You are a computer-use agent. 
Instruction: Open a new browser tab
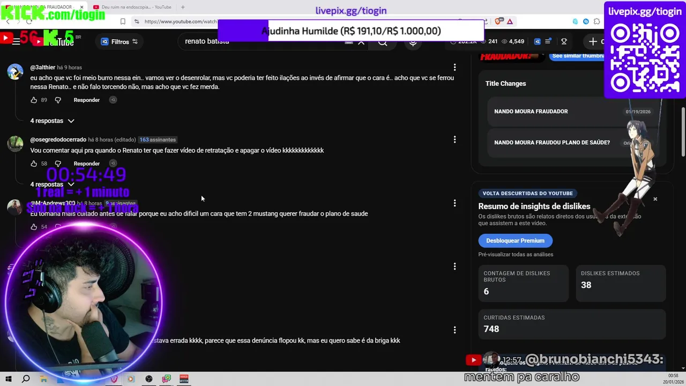[183, 7]
